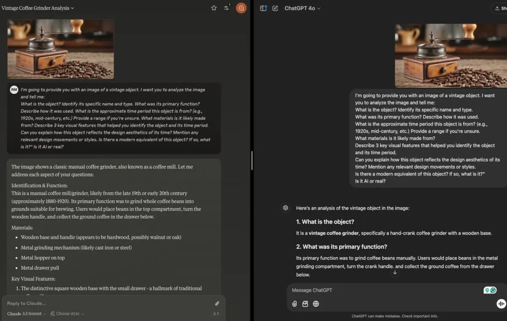Image resolution: width=507 pixels, height=321 pixels.
Task: Attach a file with Claude paperclip icon
Action: (217, 303)
